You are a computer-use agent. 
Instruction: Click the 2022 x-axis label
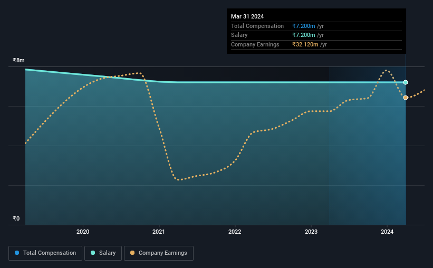tap(235, 232)
